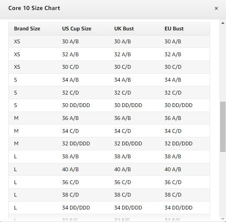Select US Cup Size 34 A/B cell
Viewport: 226px width, 222px height.
point(70,80)
